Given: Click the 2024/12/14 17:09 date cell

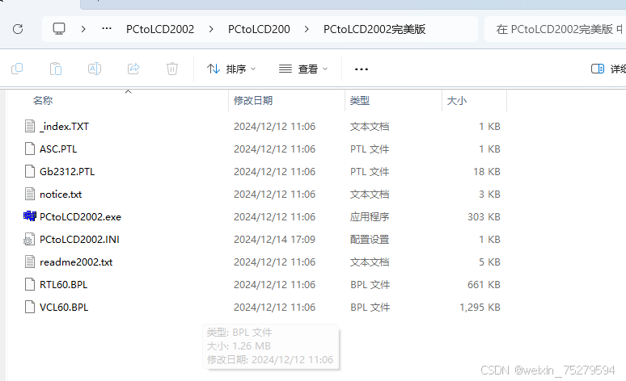Looking at the screenshot, I should pyautogui.click(x=275, y=240).
